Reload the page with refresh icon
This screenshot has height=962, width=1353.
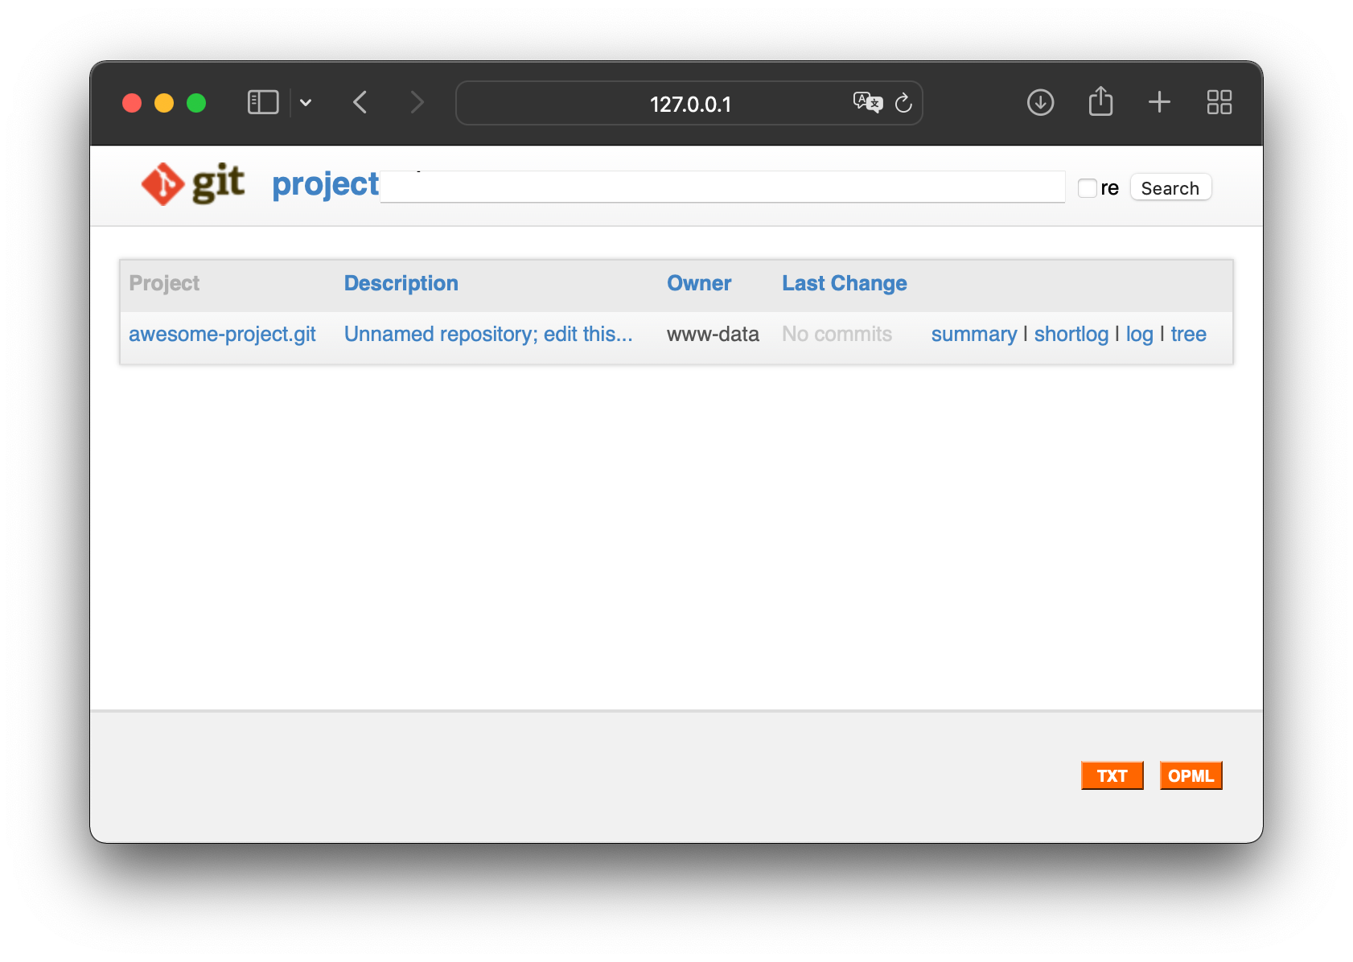(x=903, y=103)
